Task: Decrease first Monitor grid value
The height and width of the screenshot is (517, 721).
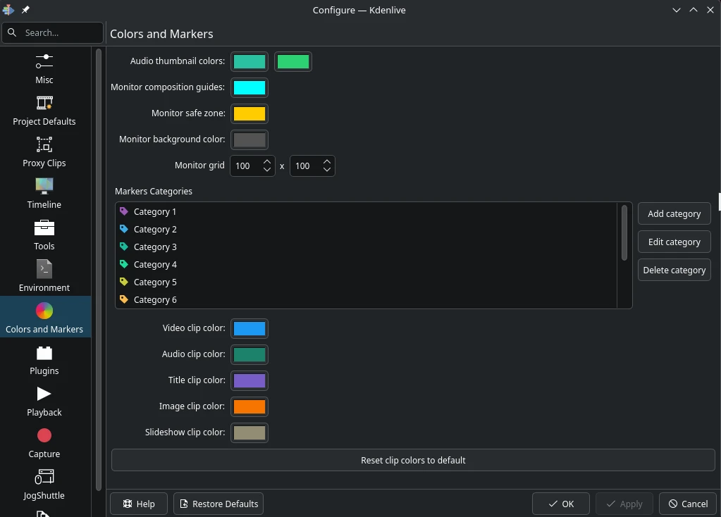Action: click(267, 170)
